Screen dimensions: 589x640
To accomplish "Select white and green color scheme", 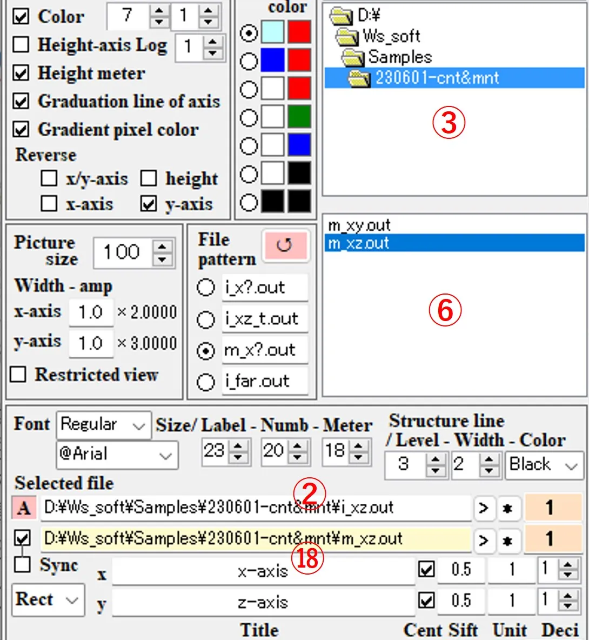I will (x=249, y=118).
